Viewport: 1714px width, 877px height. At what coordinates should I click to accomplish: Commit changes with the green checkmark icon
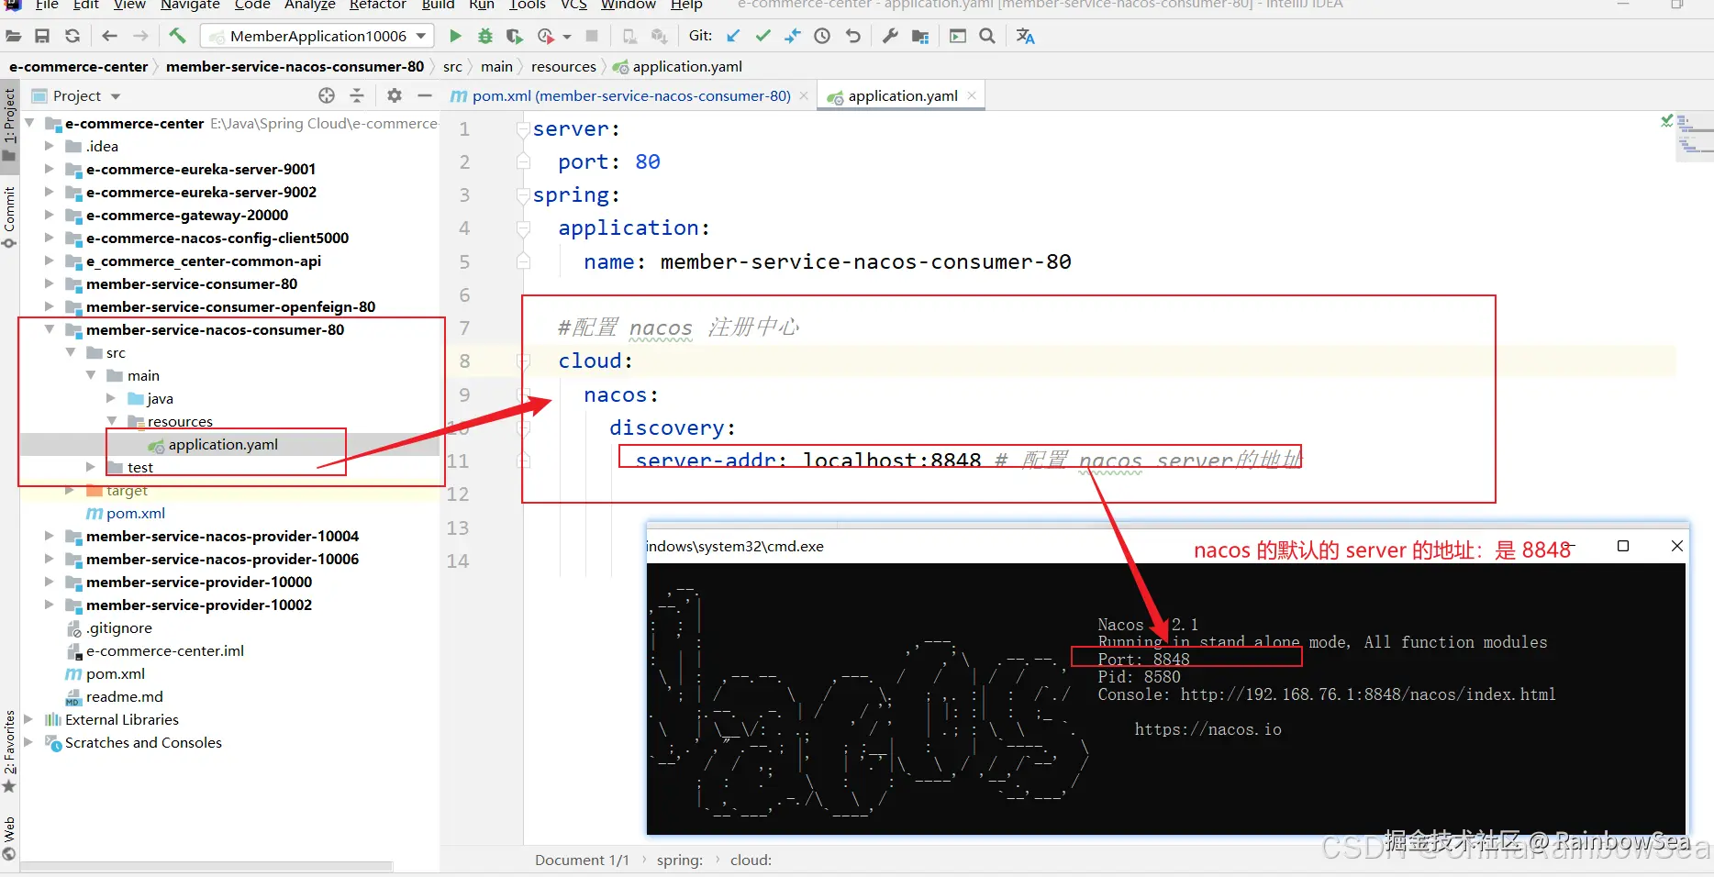pyautogui.click(x=762, y=36)
